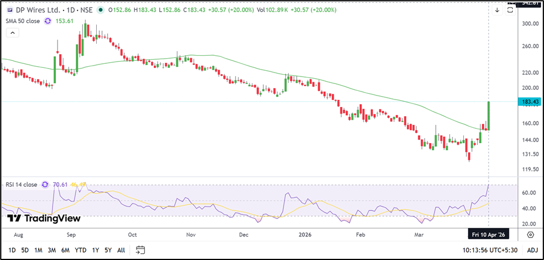Show the All time range
The height and width of the screenshot is (260, 544).
120,250
